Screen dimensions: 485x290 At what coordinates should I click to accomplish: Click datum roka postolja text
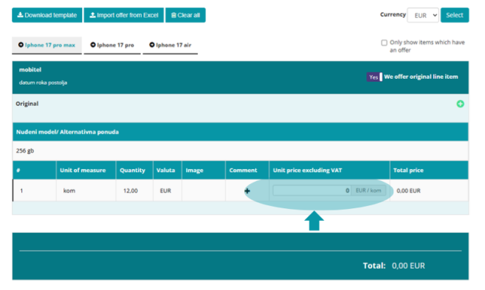[43, 82]
